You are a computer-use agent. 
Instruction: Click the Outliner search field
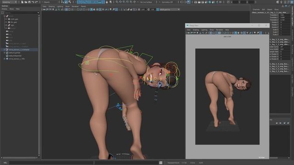[21, 13]
